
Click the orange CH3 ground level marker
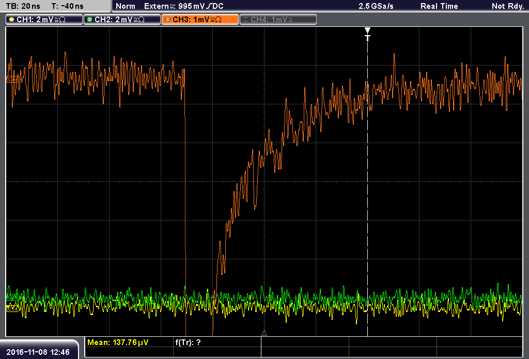pos(13,80)
